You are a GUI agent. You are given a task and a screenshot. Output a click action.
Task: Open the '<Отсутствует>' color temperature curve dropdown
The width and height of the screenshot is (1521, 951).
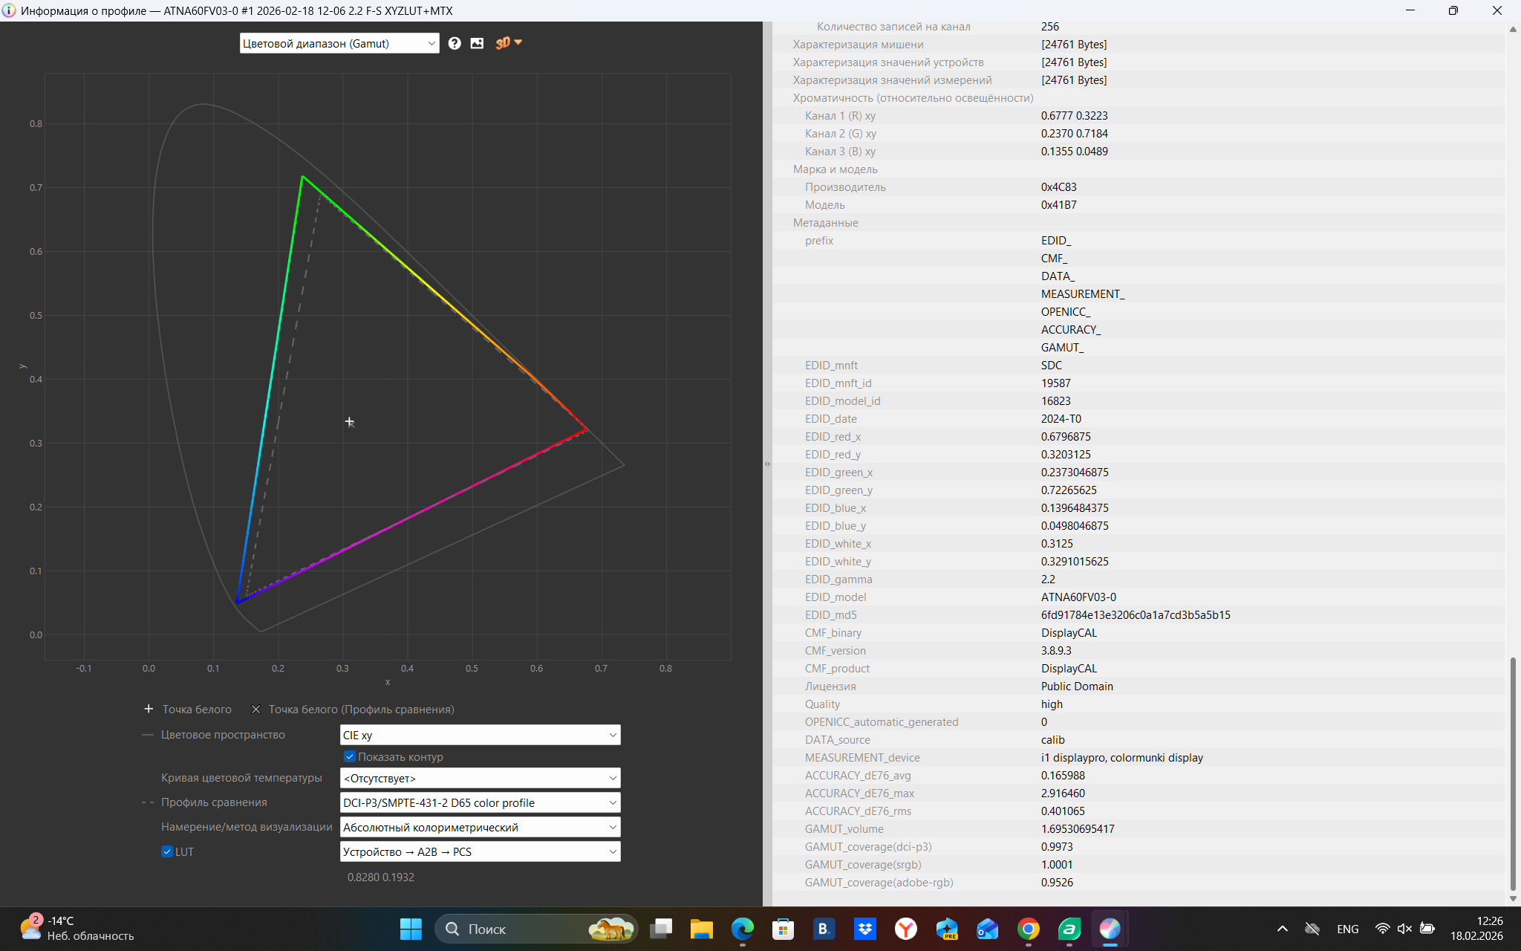(x=480, y=778)
